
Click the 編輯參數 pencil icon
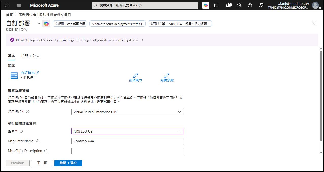167,75
